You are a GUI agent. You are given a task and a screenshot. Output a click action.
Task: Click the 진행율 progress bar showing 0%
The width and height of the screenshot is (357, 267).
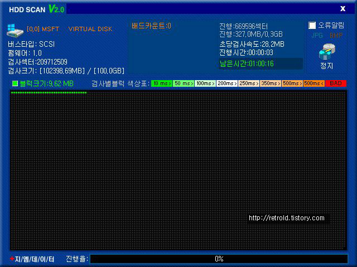tap(219, 259)
